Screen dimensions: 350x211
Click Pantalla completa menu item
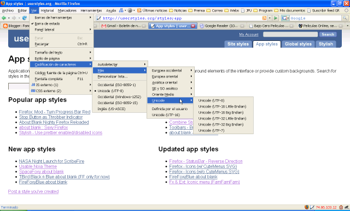pos(61,79)
